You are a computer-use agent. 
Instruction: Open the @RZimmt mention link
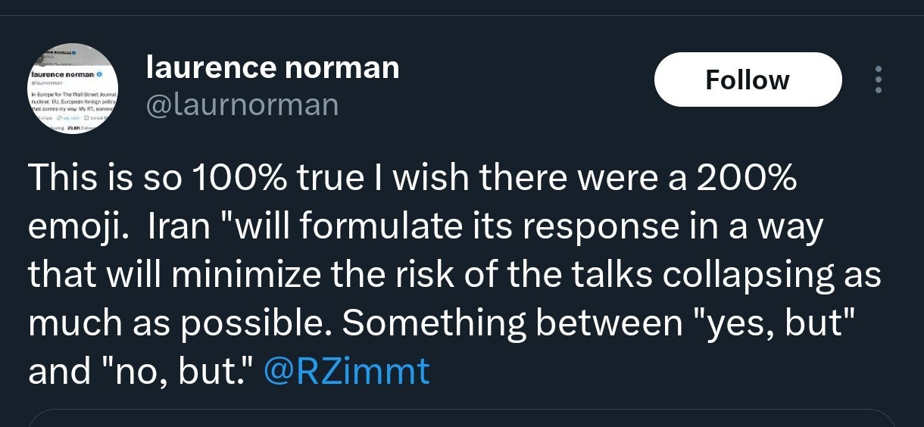tap(346, 371)
